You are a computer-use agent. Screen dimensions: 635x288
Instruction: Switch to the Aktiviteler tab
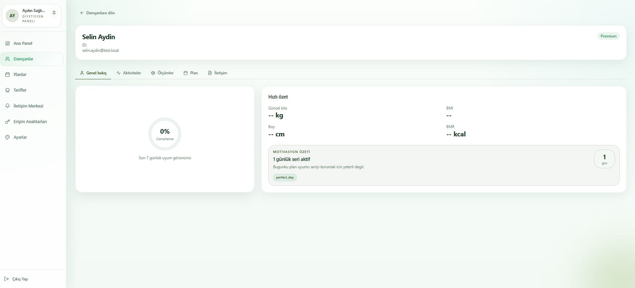pyautogui.click(x=129, y=73)
